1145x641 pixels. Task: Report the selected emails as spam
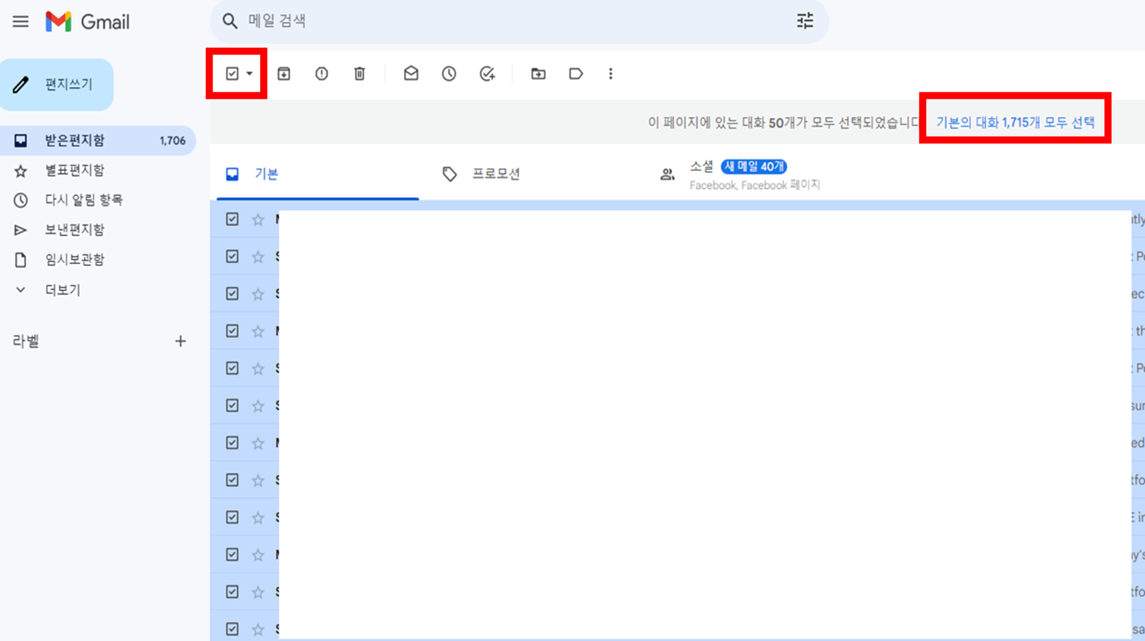click(x=321, y=73)
